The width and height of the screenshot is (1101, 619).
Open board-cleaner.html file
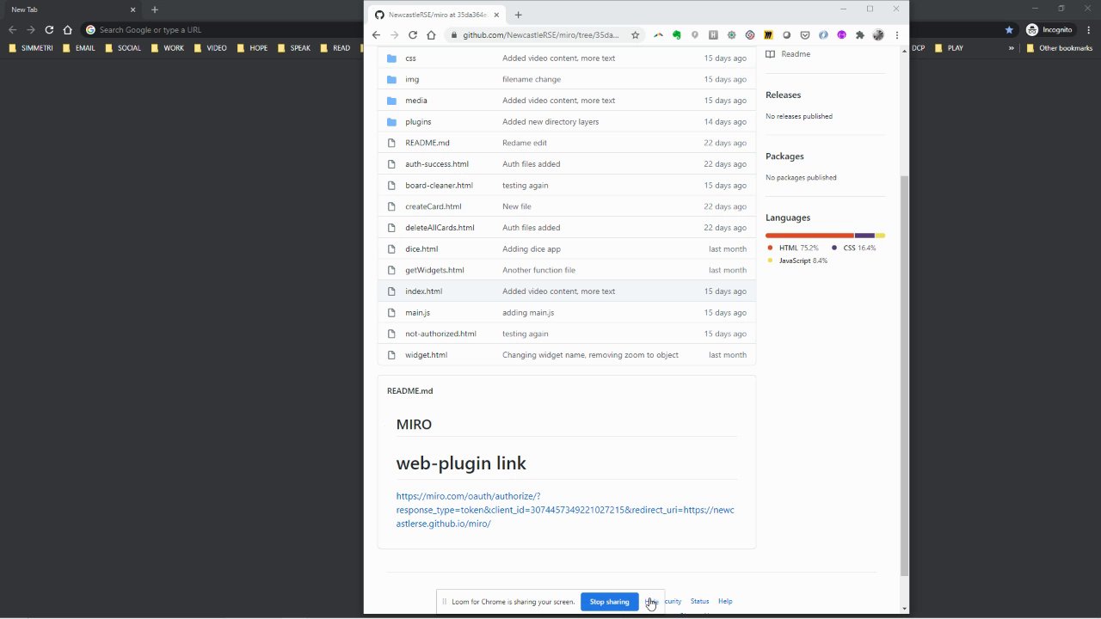439,186
